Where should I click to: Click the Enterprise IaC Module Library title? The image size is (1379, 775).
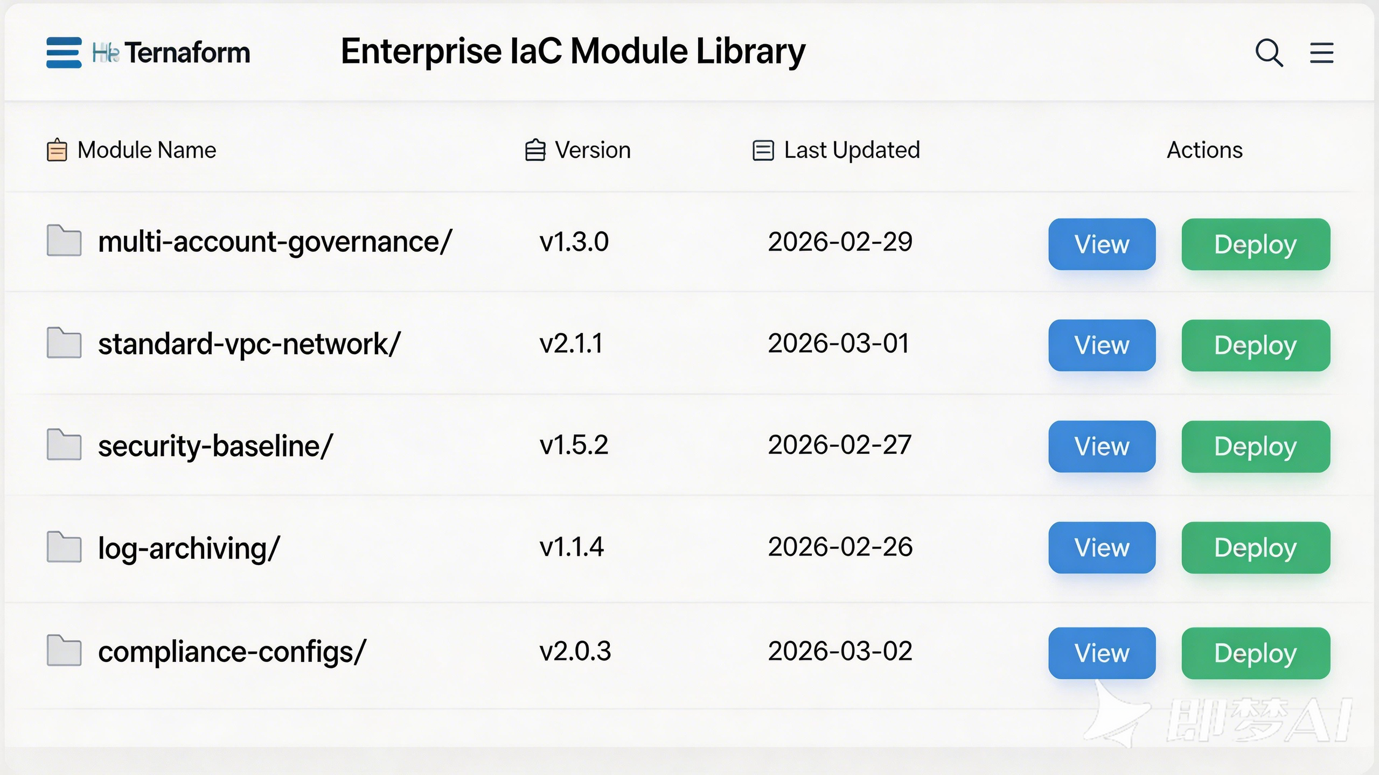tap(573, 52)
